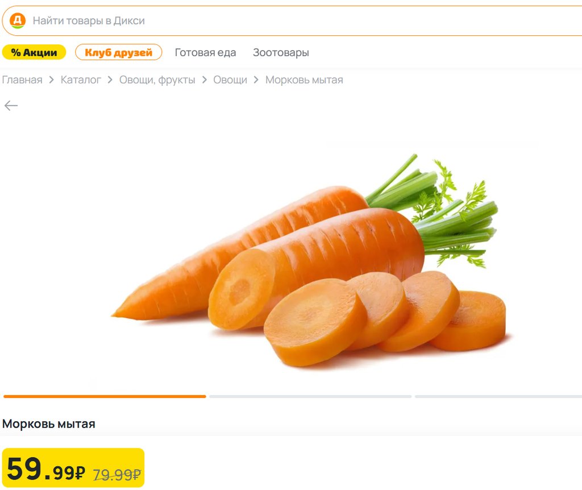The height and width of the screenshot is (490, 582).
Task: Navigate to Главная breadcrumb link
Action: pos(22,80)
